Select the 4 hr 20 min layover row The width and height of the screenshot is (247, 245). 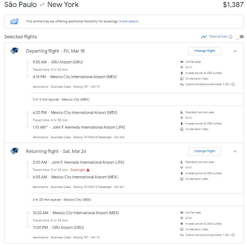click(x=138, y=199)
